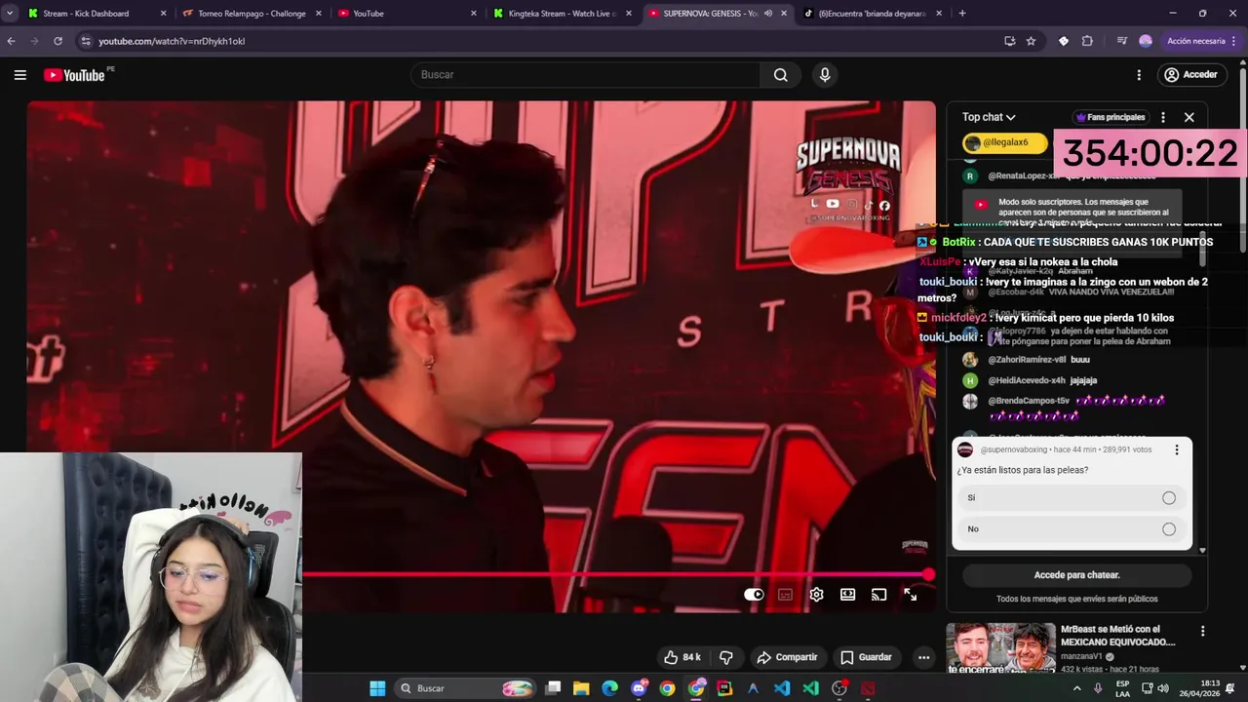Switch to TikTok Encuentra brianda tab
The width and height of the screenshot is (1248, 702).
coord(873,14)
